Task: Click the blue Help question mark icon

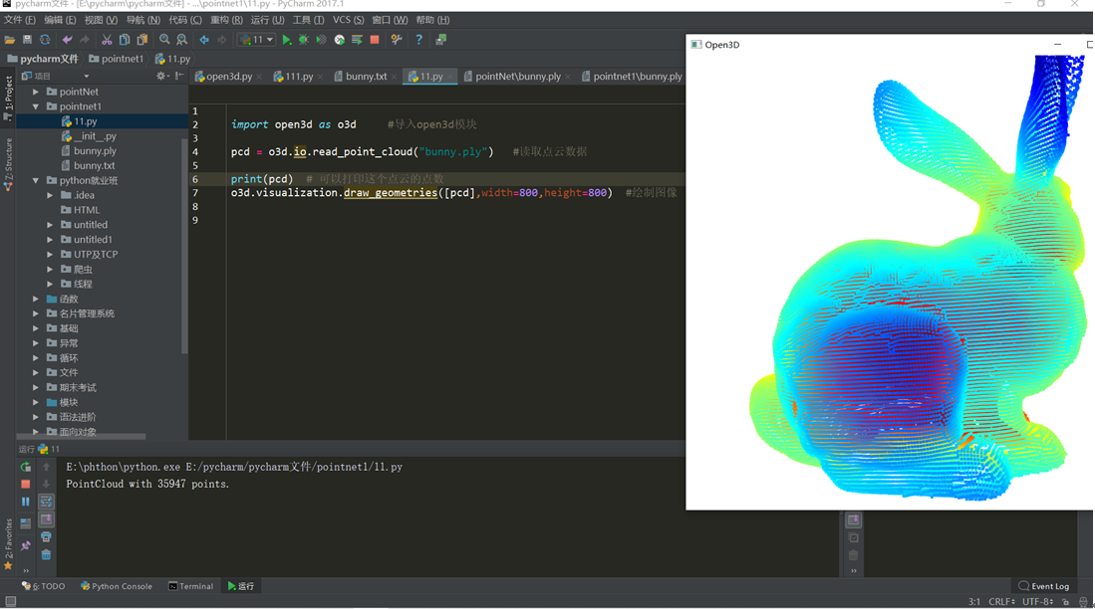Action: coord(419,40)
